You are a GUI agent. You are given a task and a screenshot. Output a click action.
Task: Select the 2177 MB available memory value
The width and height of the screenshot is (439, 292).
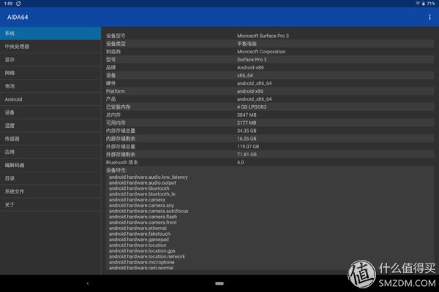(x=247, y=123)
